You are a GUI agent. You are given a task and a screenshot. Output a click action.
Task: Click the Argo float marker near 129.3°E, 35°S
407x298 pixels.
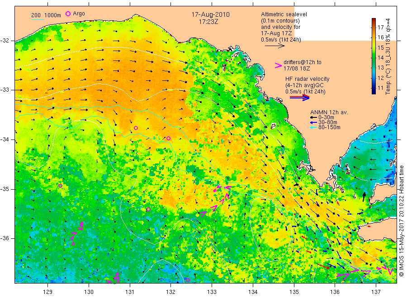pos(60,186)
